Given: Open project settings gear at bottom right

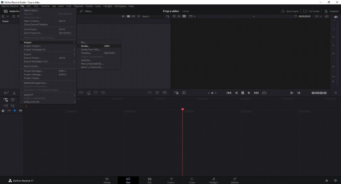Looking at the screenshot, I should (335, 181).
